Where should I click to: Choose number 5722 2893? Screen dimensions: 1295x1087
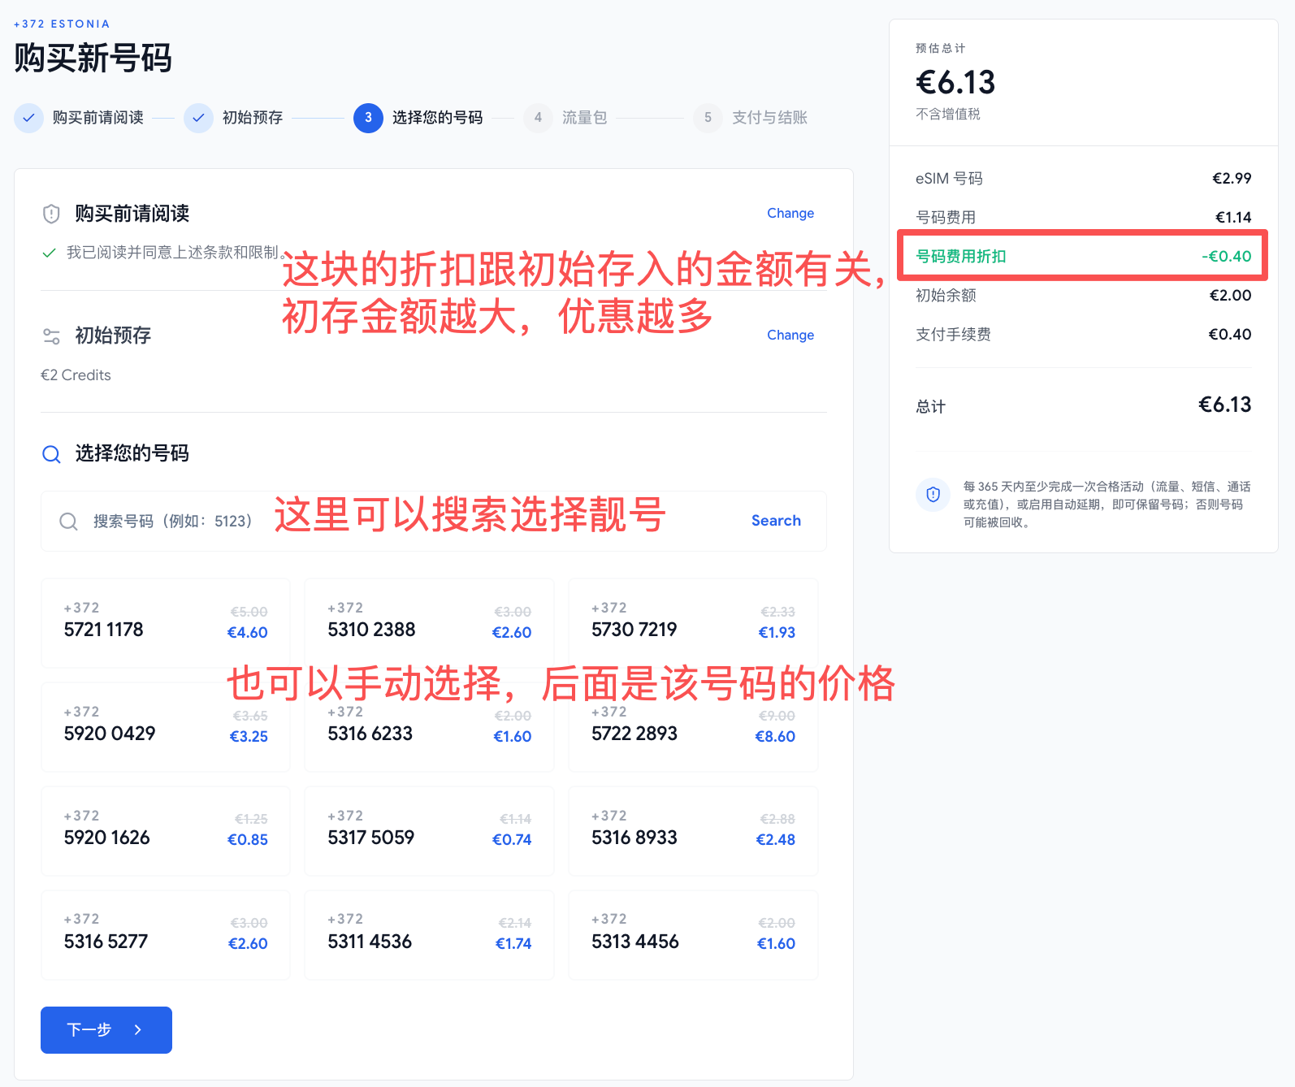pyautogui.click(x=693, y=727)
